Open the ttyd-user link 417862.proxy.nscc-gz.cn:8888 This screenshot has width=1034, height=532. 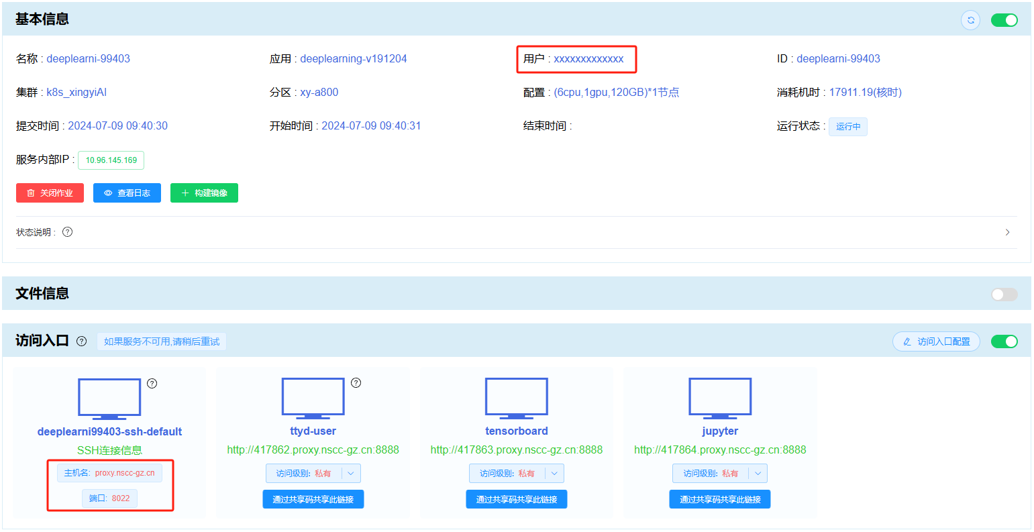coord(313,450)
